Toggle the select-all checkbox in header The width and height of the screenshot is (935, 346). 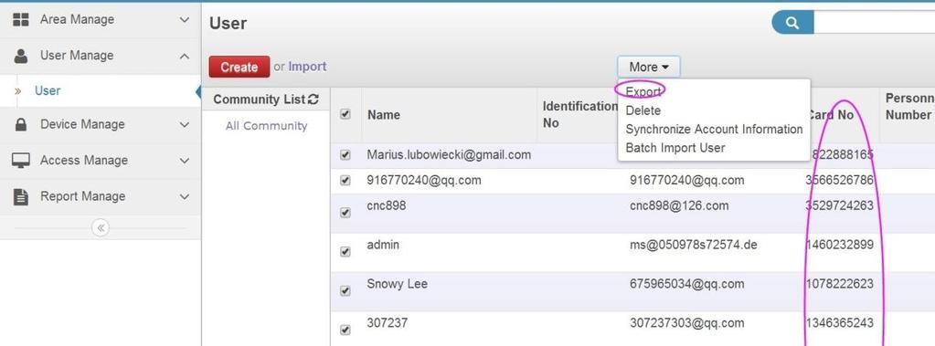345,114
